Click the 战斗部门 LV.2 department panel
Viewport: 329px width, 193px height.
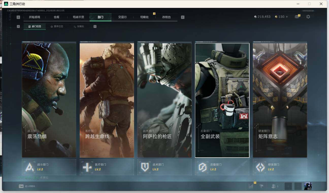49,167
